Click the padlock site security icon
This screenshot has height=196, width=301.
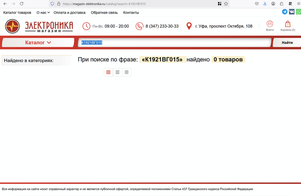(58, 3)
